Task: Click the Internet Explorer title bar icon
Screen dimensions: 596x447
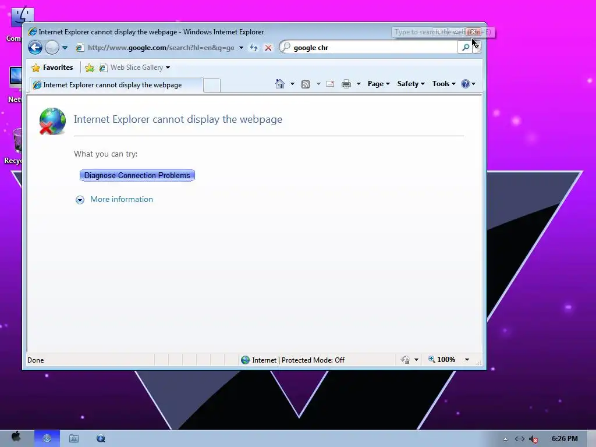Action: [x=33, y=32]
